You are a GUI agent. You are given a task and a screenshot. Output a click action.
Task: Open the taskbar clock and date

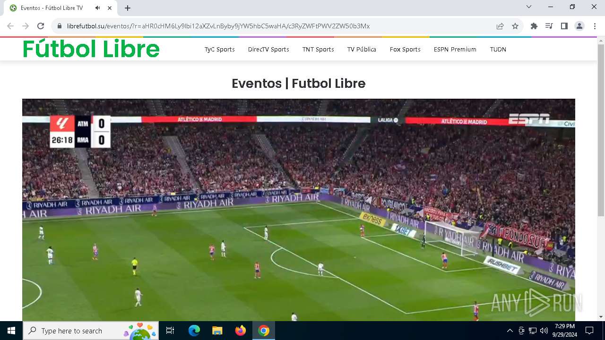point(565,331)
